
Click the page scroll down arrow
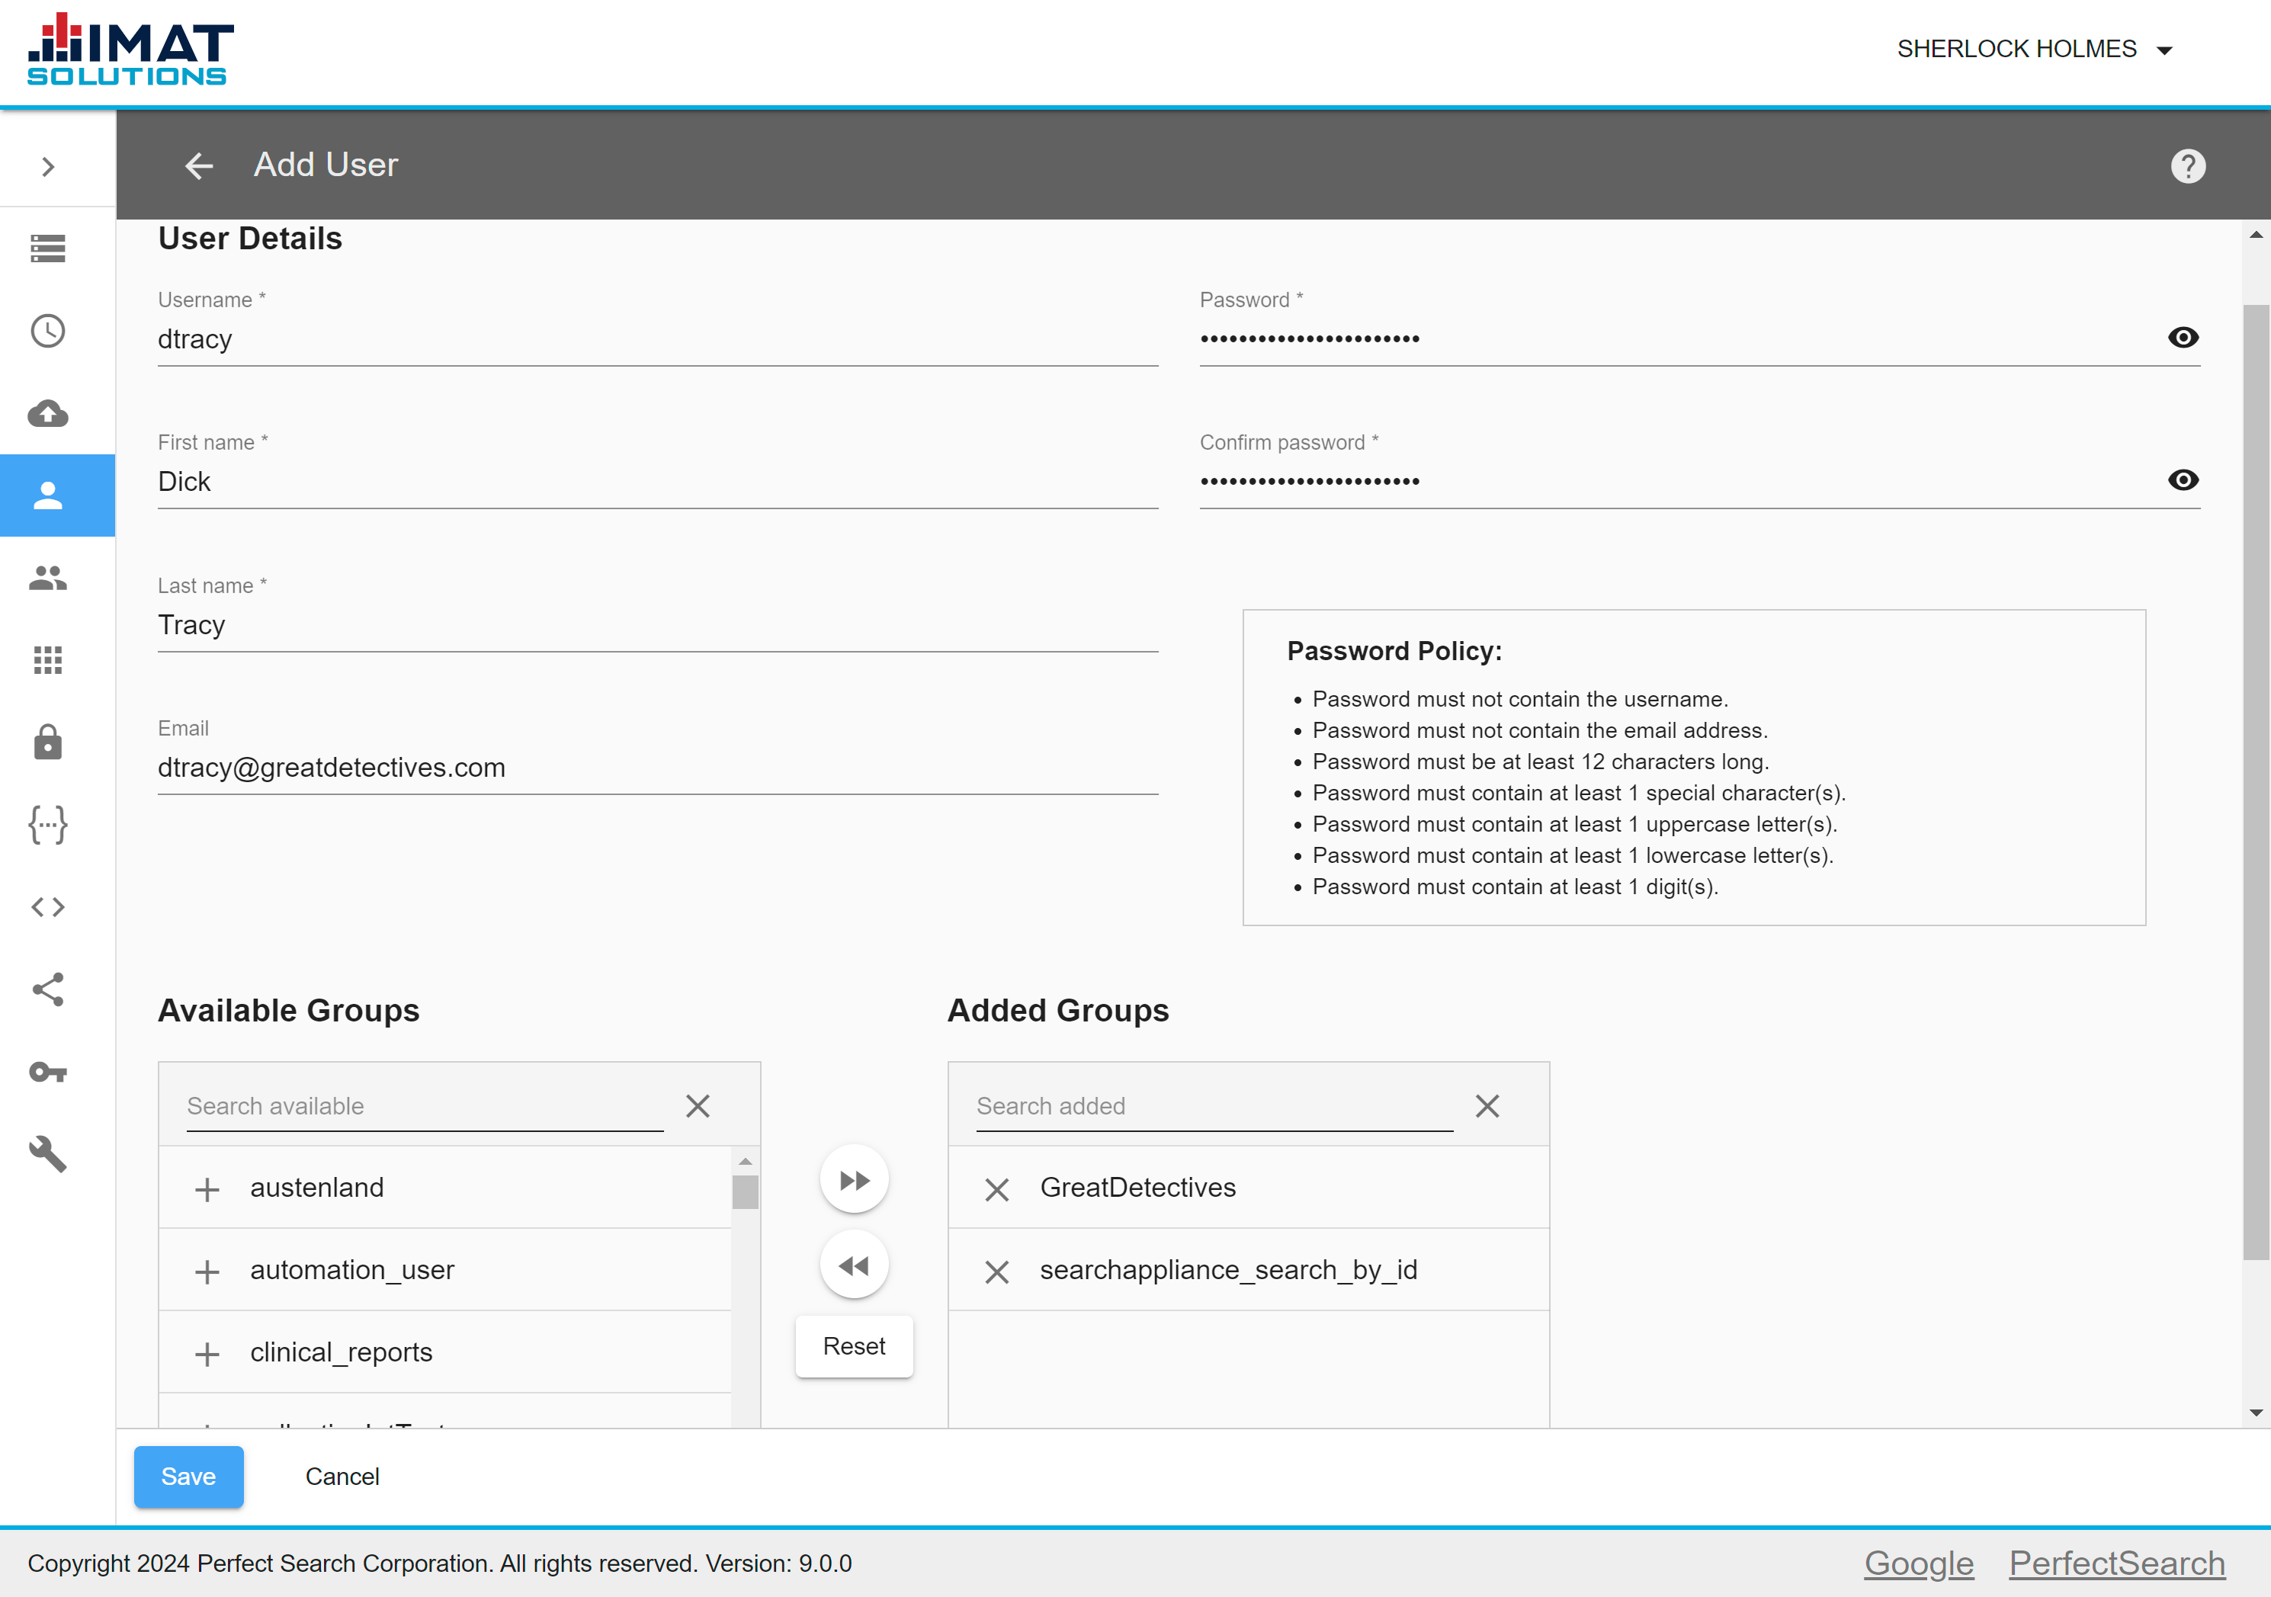tap(2257, 1413)
